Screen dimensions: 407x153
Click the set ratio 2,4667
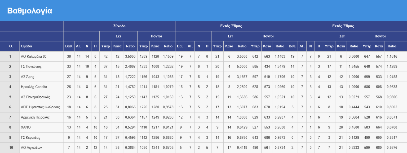[x=130, y=66]
